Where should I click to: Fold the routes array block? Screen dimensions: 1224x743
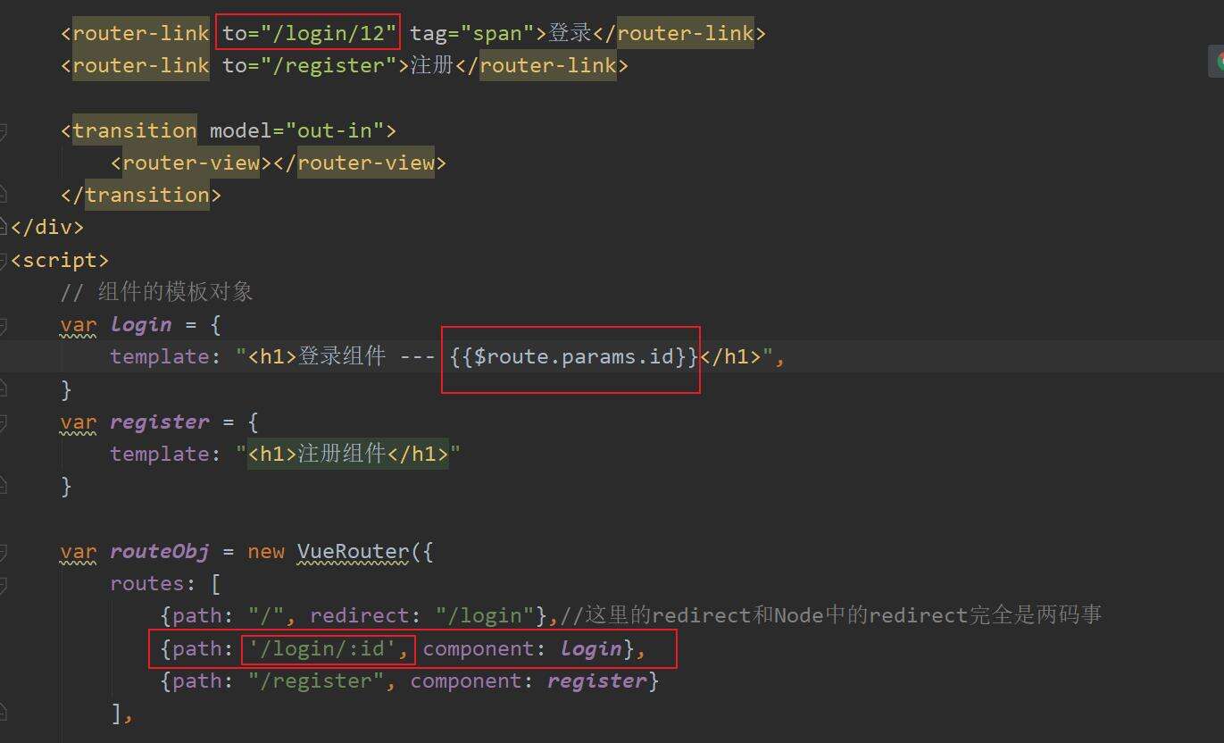click(3, 585)
